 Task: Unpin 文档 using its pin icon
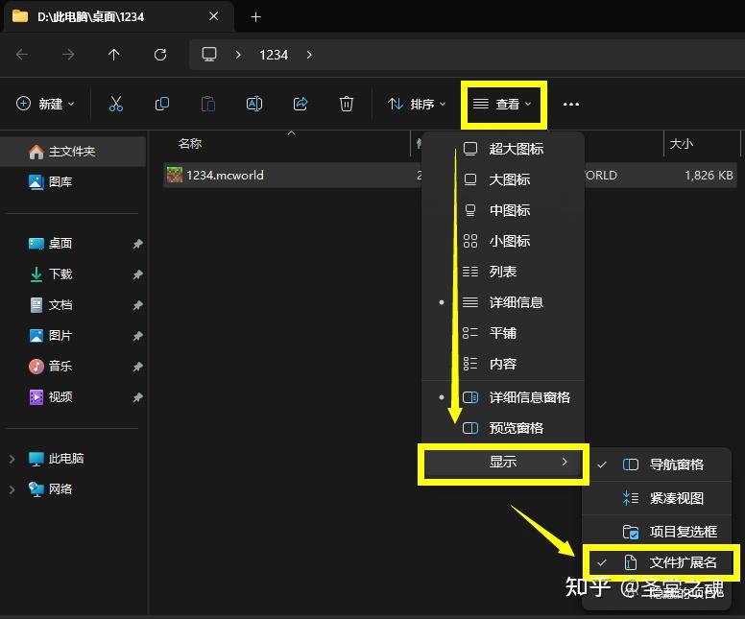click(138, 305)
